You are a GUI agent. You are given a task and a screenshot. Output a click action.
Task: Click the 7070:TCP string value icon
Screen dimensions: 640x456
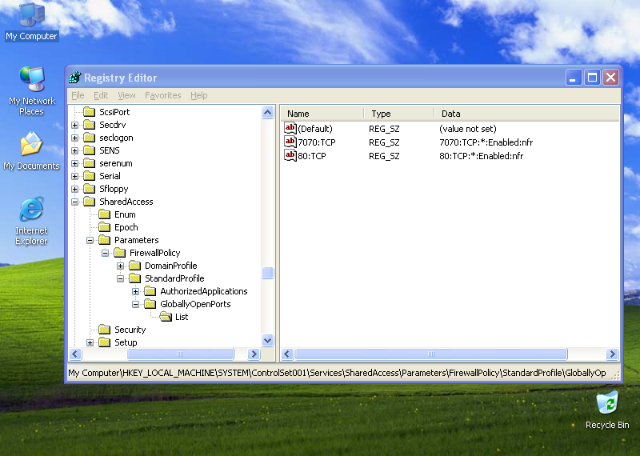coord(290,142)
